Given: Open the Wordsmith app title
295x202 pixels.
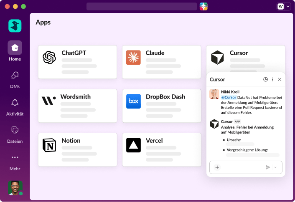Looking at the screenshot, I should (x=76, y=97).
